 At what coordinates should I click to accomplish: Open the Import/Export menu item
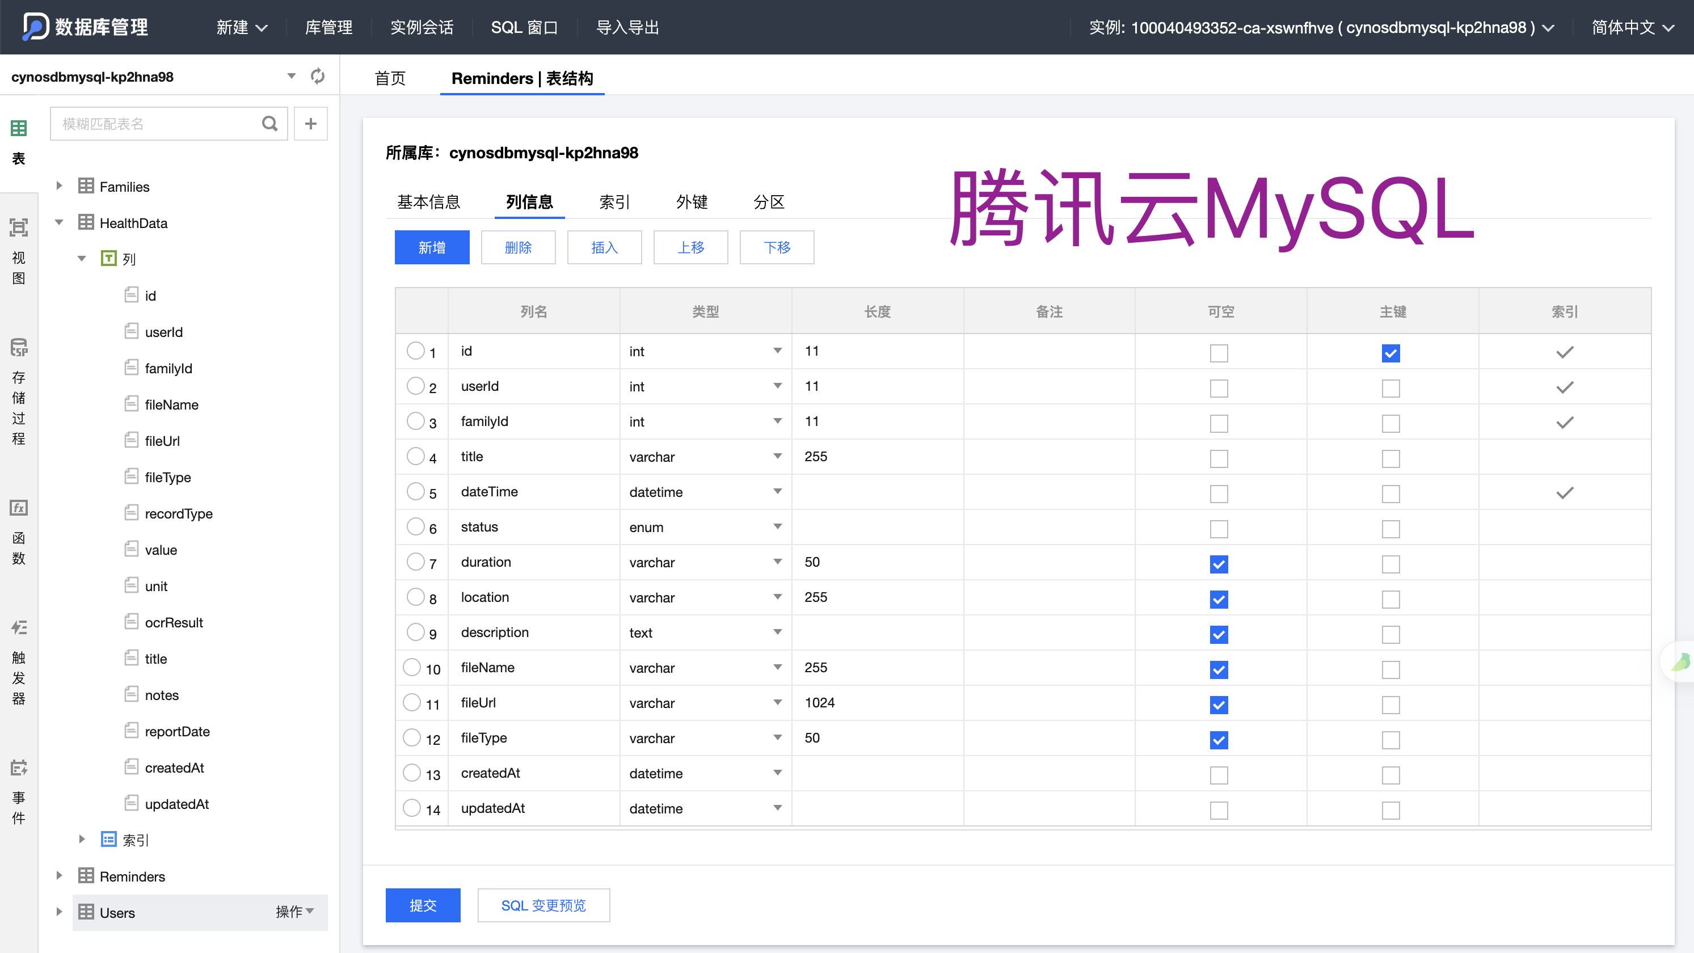coord(627,28)
